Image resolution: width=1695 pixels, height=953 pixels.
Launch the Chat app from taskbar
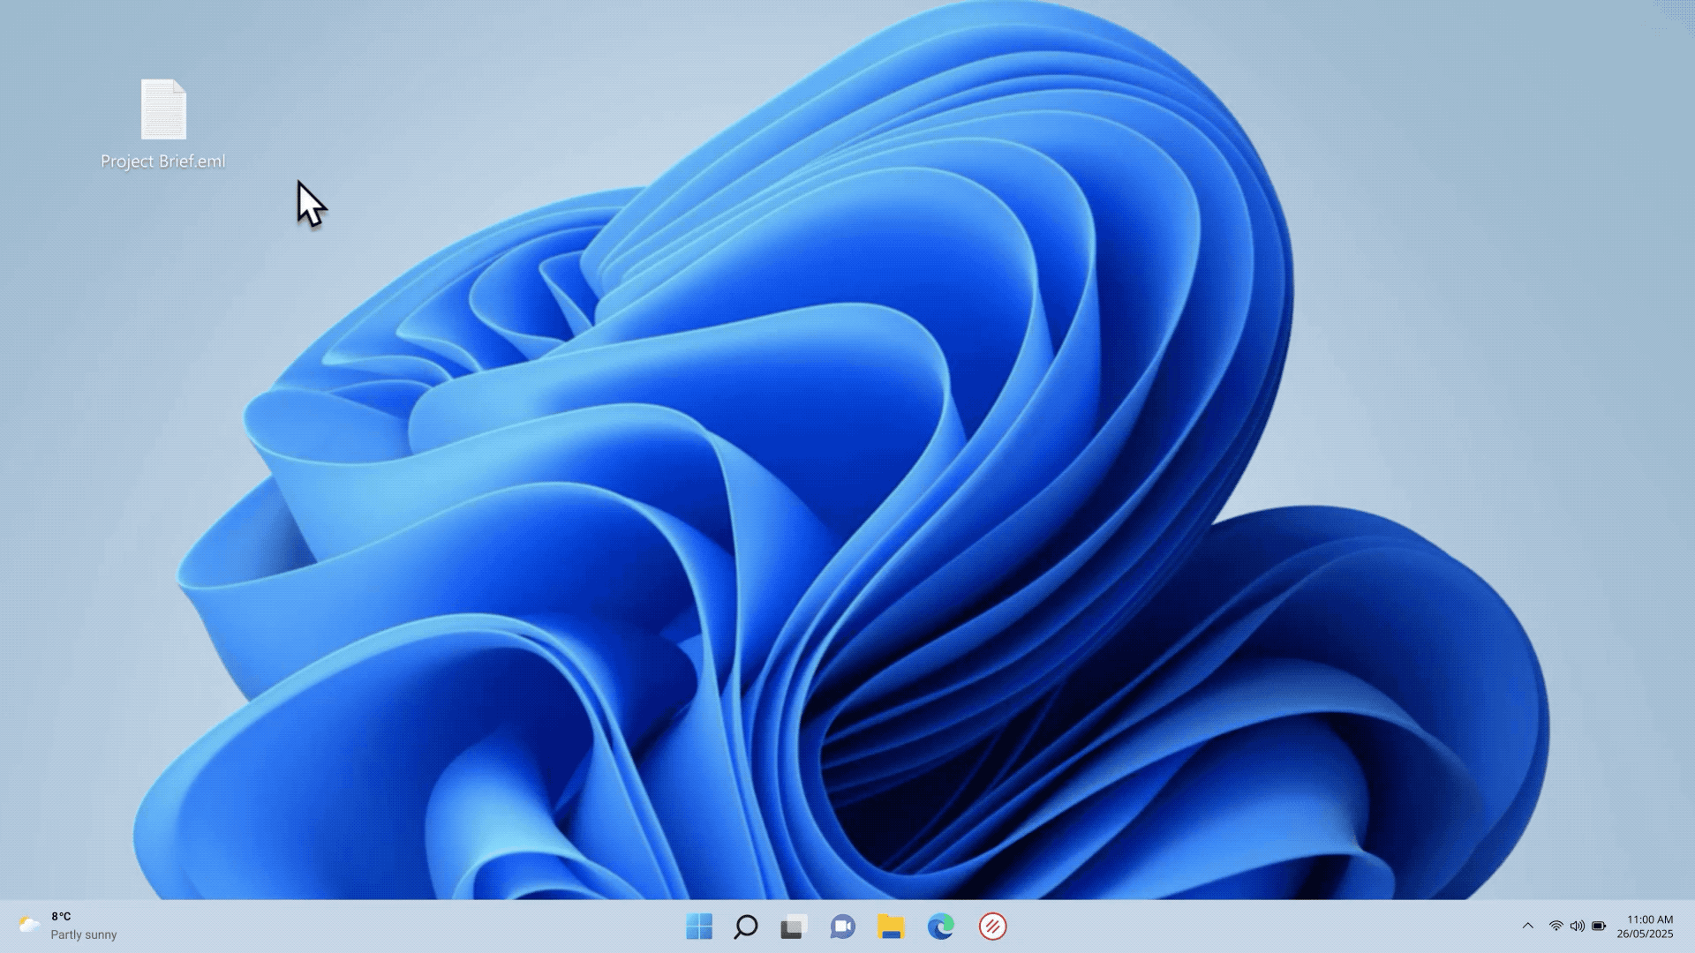(842, 927)
